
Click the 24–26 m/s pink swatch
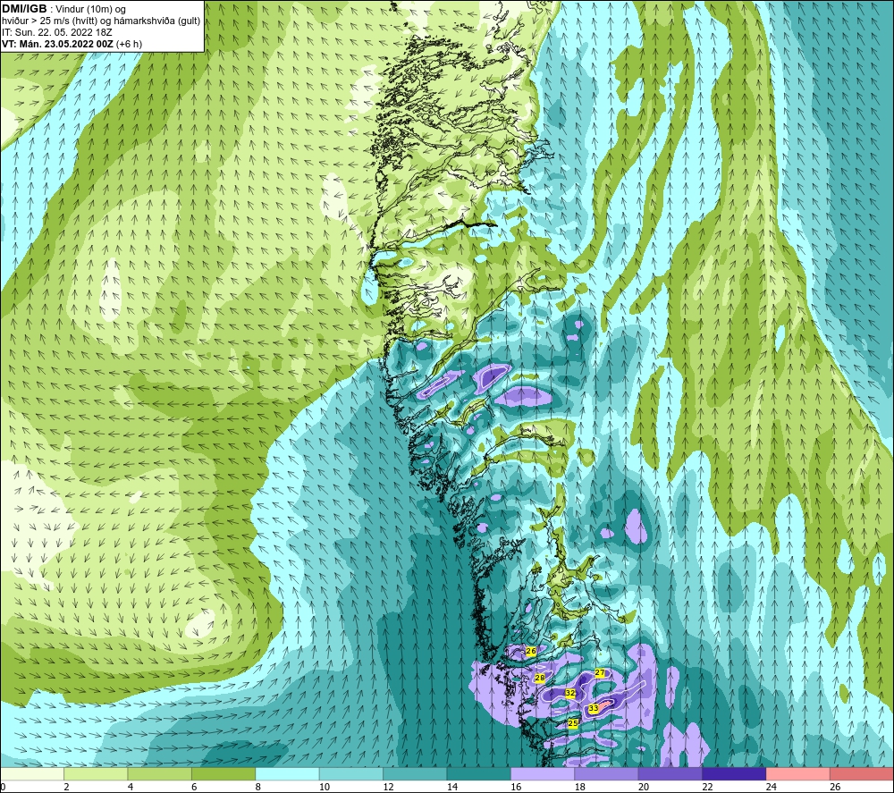click(798, 774)
